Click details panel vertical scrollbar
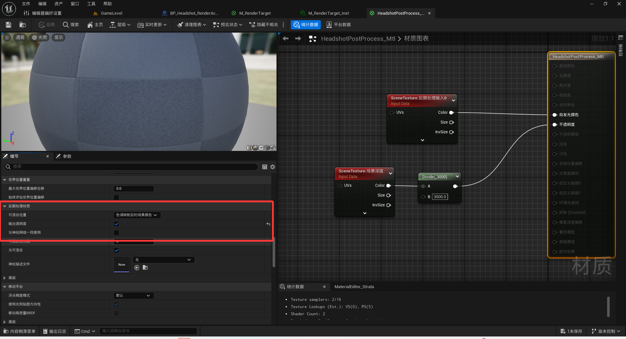 pos(274,253)
